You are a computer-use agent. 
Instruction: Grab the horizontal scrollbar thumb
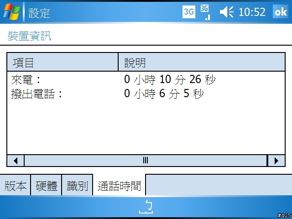click(146, 161)
